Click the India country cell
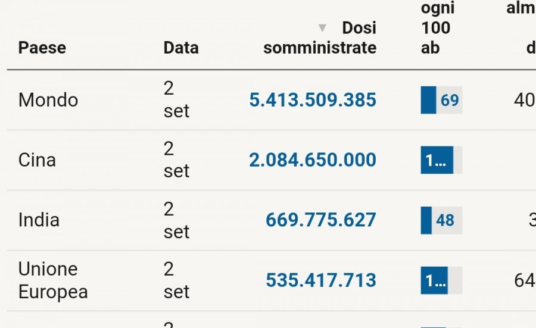The image size is (536, 328). click(39, 220)
